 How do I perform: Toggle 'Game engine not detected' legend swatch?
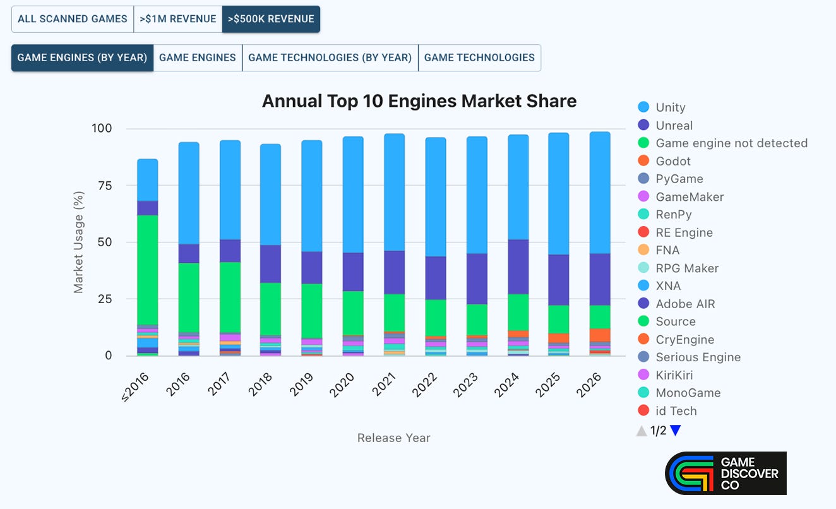pyautogui.click(x=643, y=143)
